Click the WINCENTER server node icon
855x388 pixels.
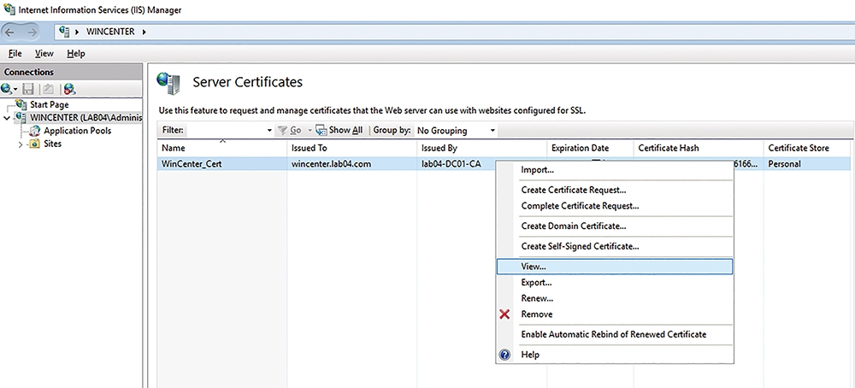(x=21, y=117)
